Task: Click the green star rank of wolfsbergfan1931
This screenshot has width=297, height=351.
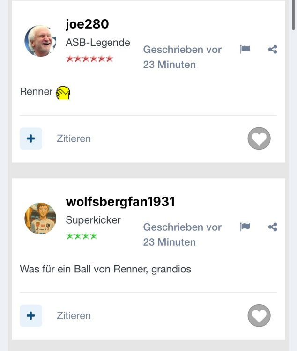Action: click(82, 236)
